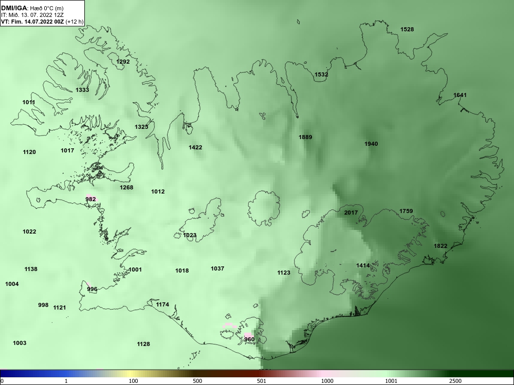Select the legend label 501
The image size is (514, 385).
point(262,381)
